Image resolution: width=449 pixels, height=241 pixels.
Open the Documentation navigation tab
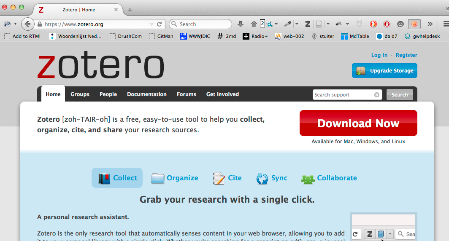pos(147,94)
